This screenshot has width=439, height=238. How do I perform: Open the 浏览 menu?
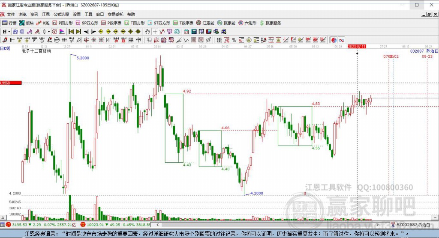[x=23, y=14]
